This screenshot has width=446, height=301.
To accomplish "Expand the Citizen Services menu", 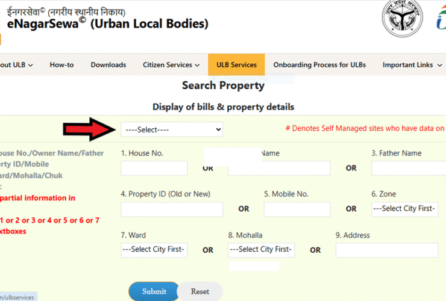I will coord(171,65).
